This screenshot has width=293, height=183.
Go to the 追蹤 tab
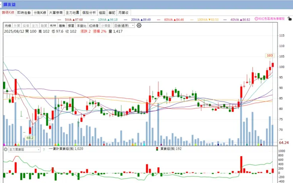(102, 13)
